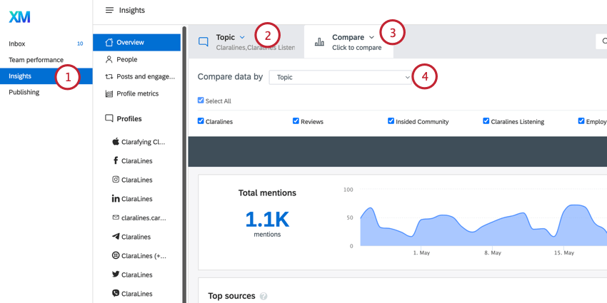Viewport: 607px width, 303px height.
Task: Toggle the Select All checkbox
Action: tap(201, 101)
